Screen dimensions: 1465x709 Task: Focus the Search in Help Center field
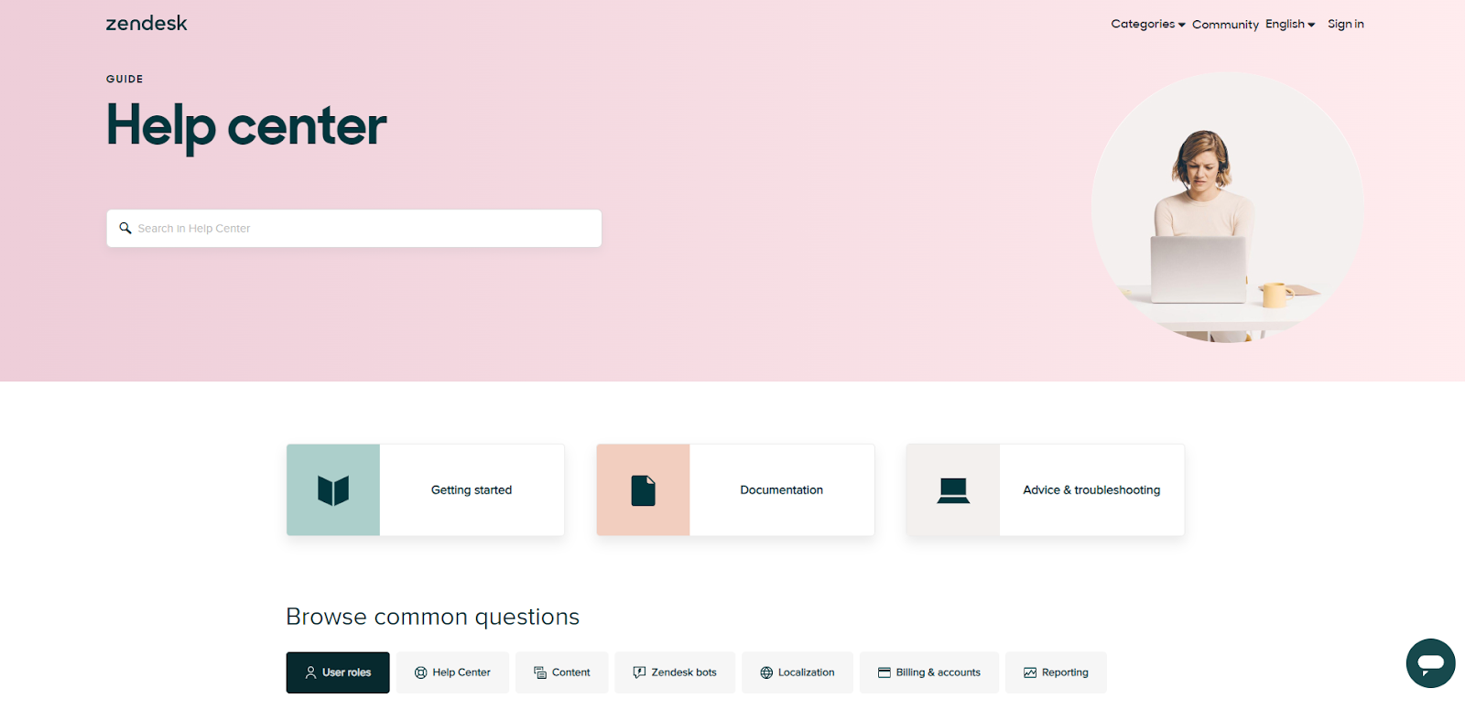coord(354,229)
